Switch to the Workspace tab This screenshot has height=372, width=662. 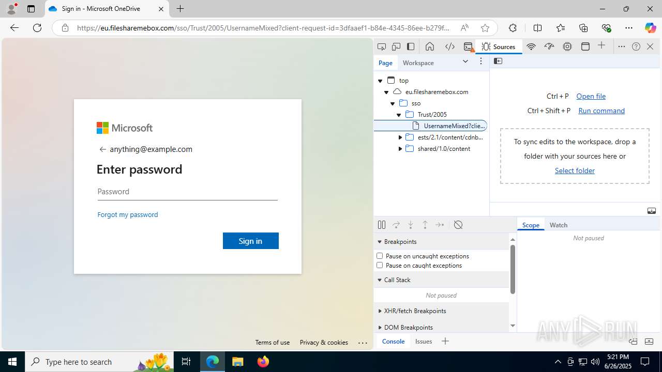pos(418,63)
